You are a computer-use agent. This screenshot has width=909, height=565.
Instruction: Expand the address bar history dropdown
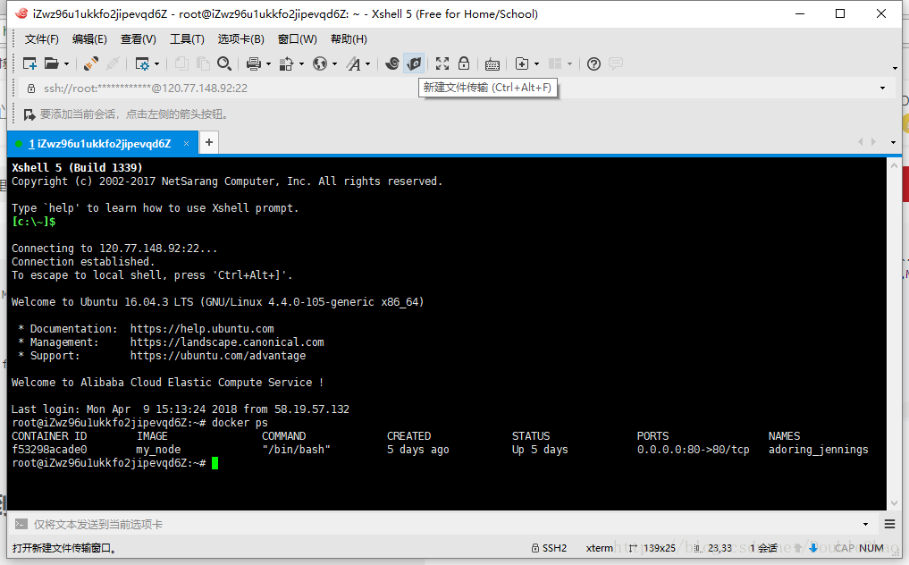coord(882,89)
